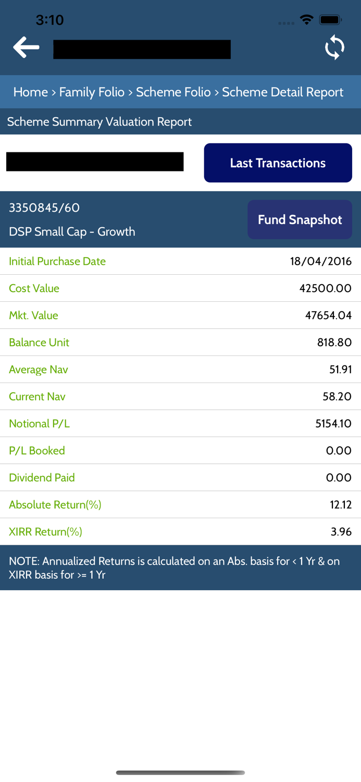Navigate to Scheme Folio breadcrumb
This screenshot has width=361, height=782.
tap(173, 92)
